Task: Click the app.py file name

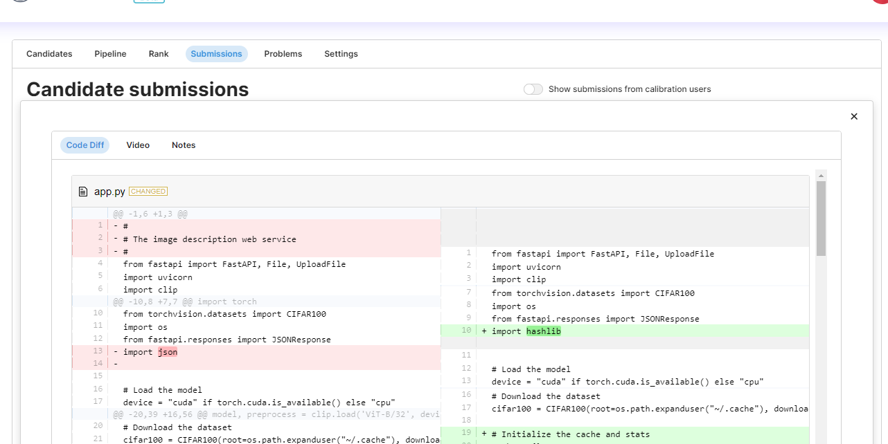Action: coord(109,192)
